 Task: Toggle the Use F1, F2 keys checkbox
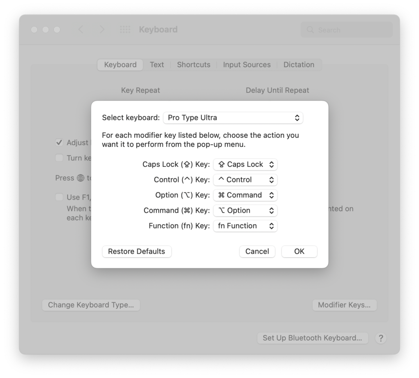click(59, 197)
